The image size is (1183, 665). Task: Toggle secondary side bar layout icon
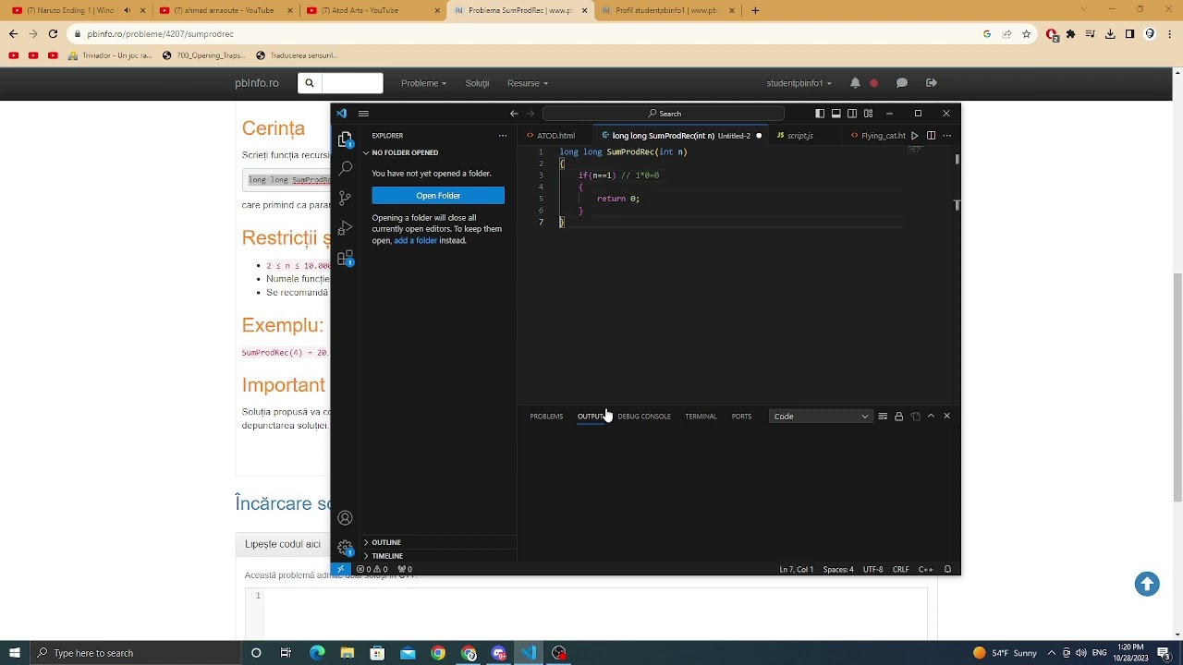click(852, 114)
